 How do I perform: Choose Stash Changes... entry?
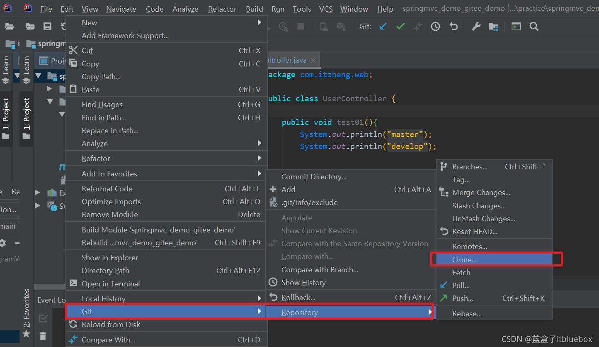(x=495, y=206)
